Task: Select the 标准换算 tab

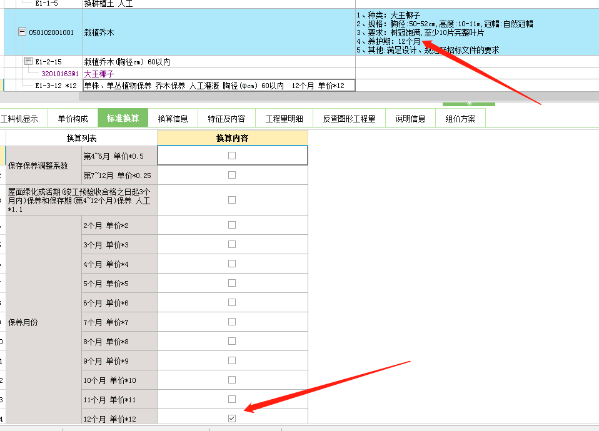Action: pos(123,118)
